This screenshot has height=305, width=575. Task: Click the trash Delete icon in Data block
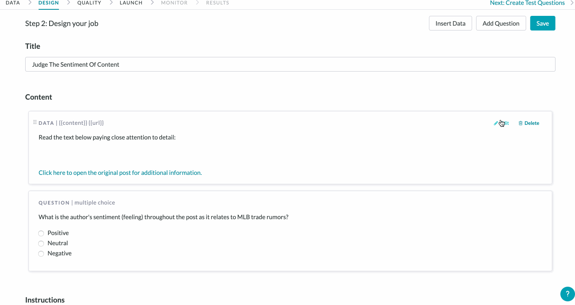521,123
